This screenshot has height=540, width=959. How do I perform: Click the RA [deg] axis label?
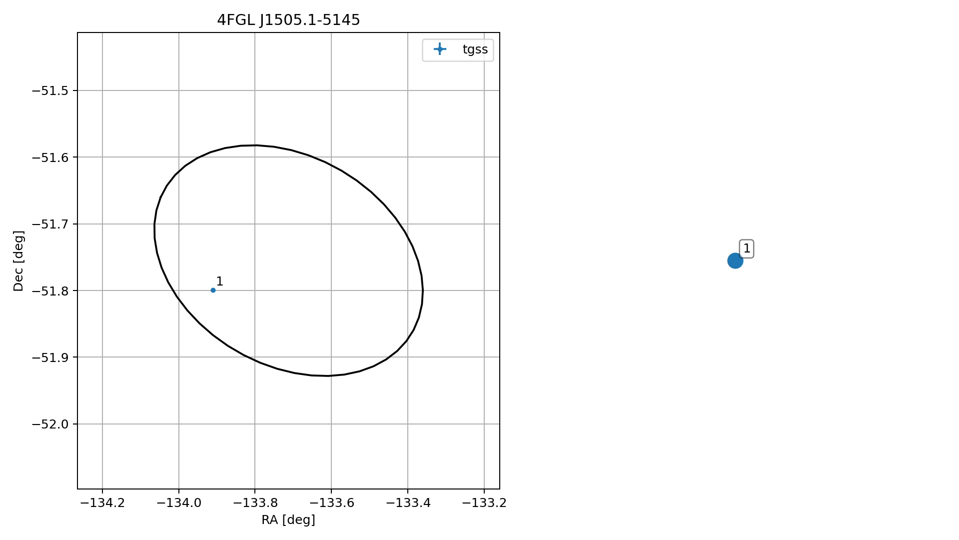tap(288, 520)
